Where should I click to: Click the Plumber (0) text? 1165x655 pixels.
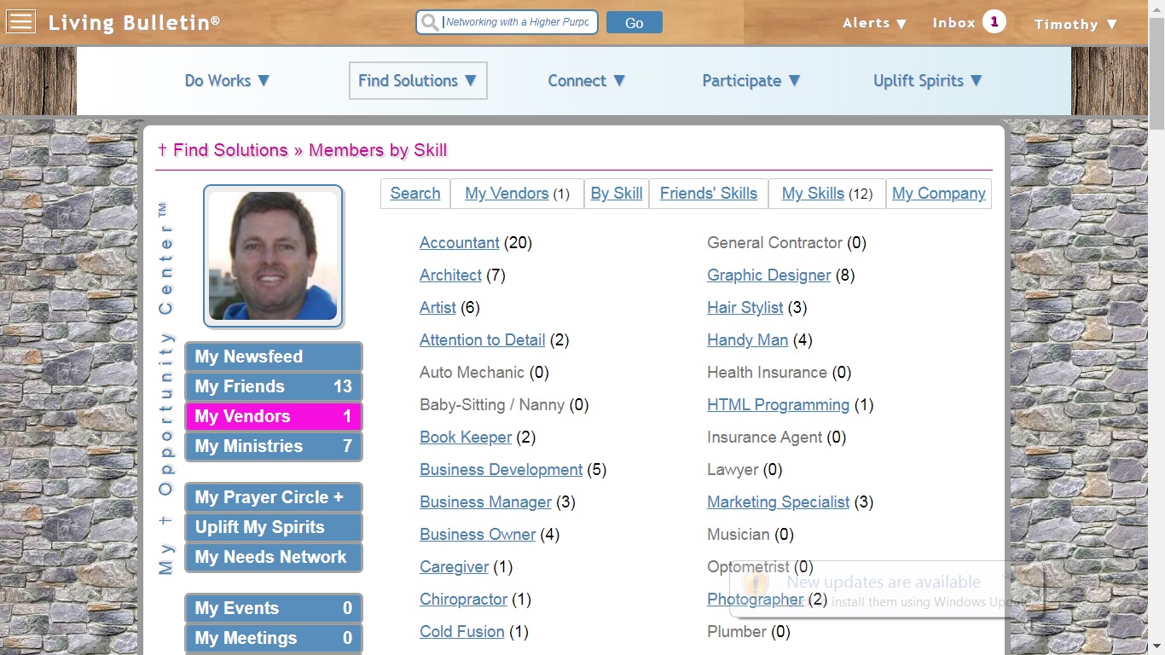point(749,632)
